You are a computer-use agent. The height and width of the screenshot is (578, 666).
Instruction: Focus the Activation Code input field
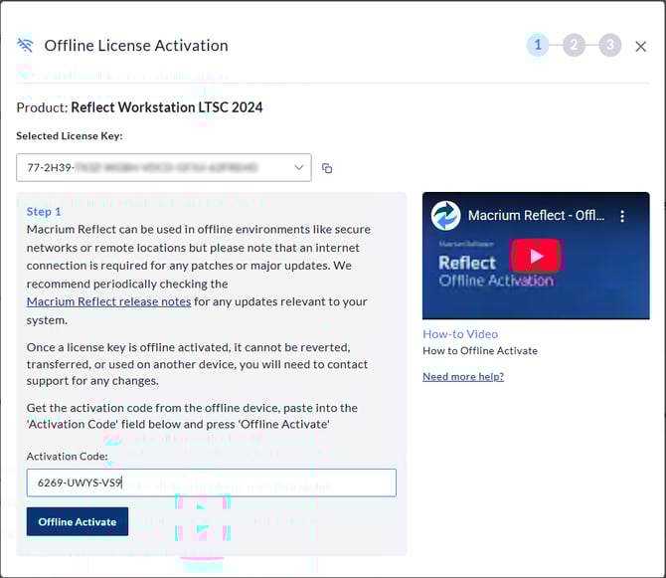[211, 482]
